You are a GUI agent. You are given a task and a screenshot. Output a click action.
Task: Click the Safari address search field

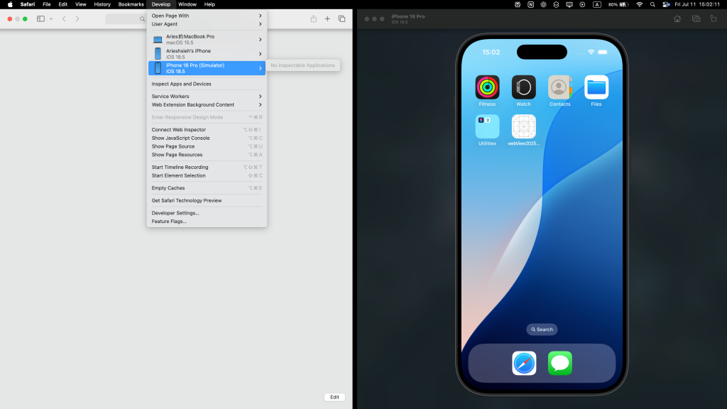click(x=126, y=19)
